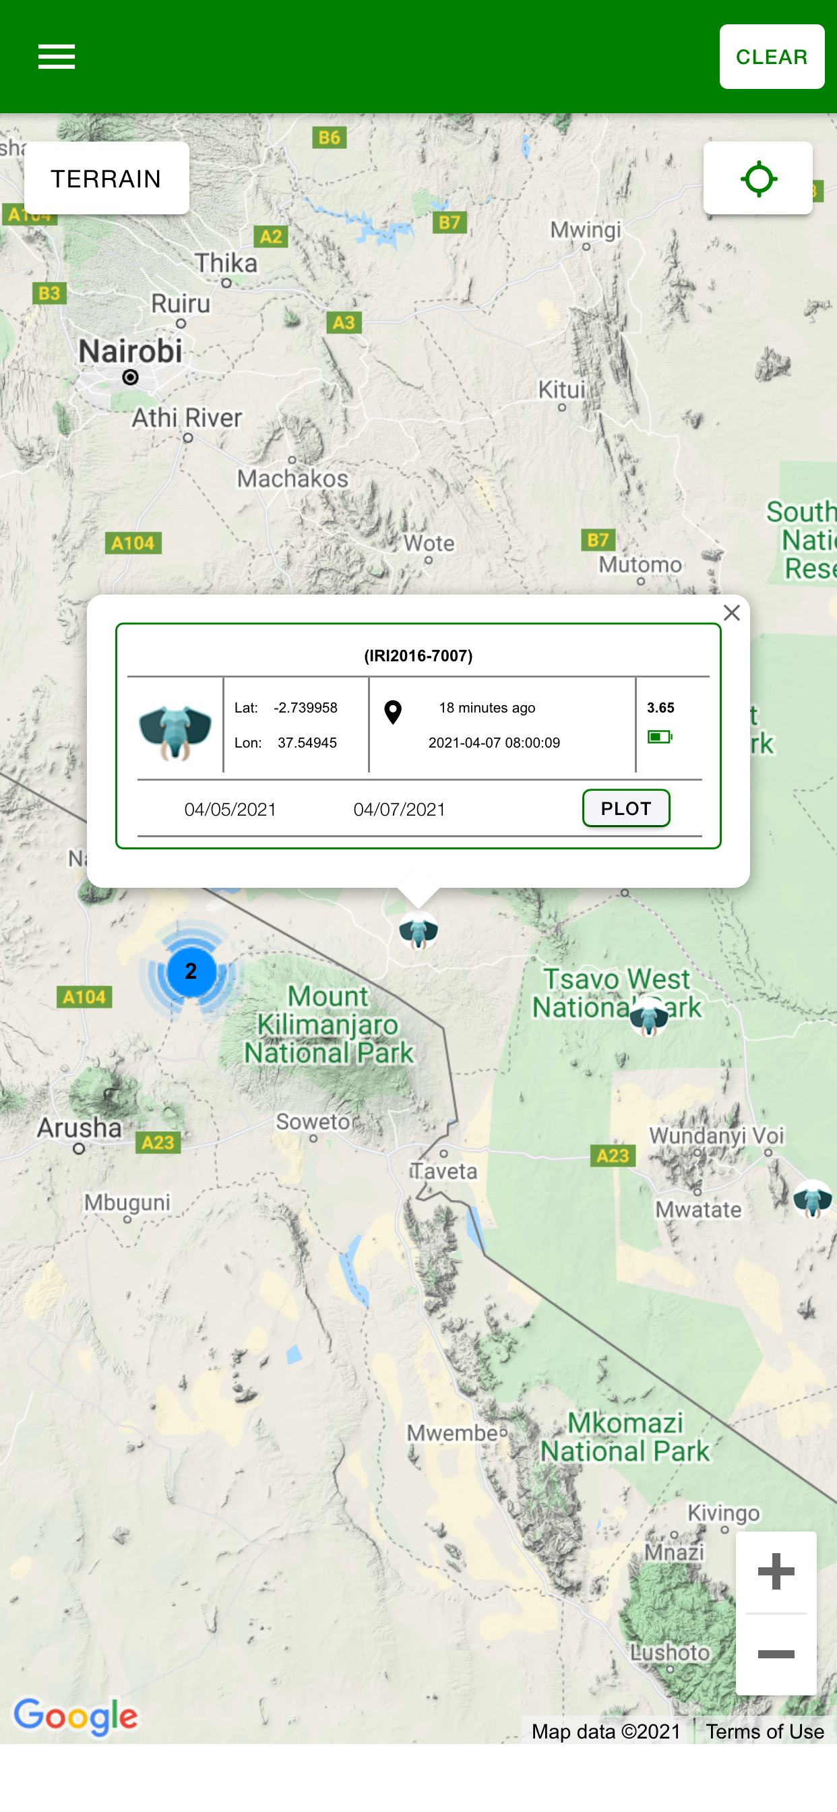Tap the elephant image inside the popup
The image size is (837, 1812).
click(175, 733)
